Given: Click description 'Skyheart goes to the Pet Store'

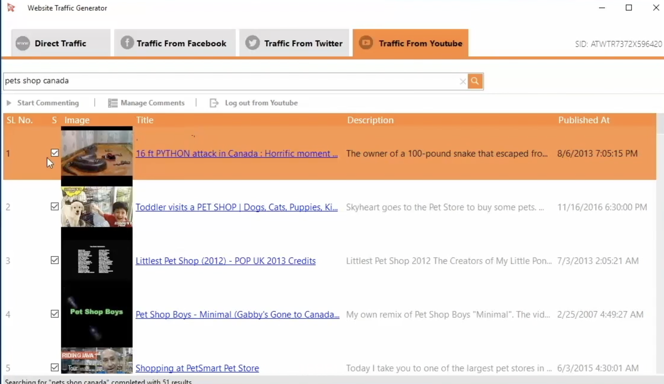Looking at the screenshot, I should [445, 207].
